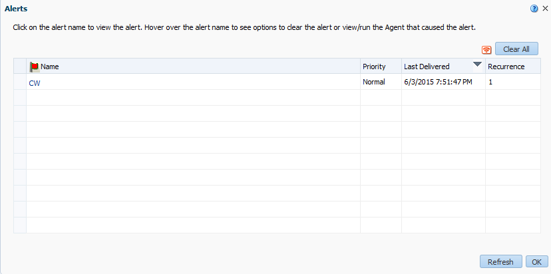551x274 pixels.
Task: Click the header row selector corner cell
Action: 19,67
